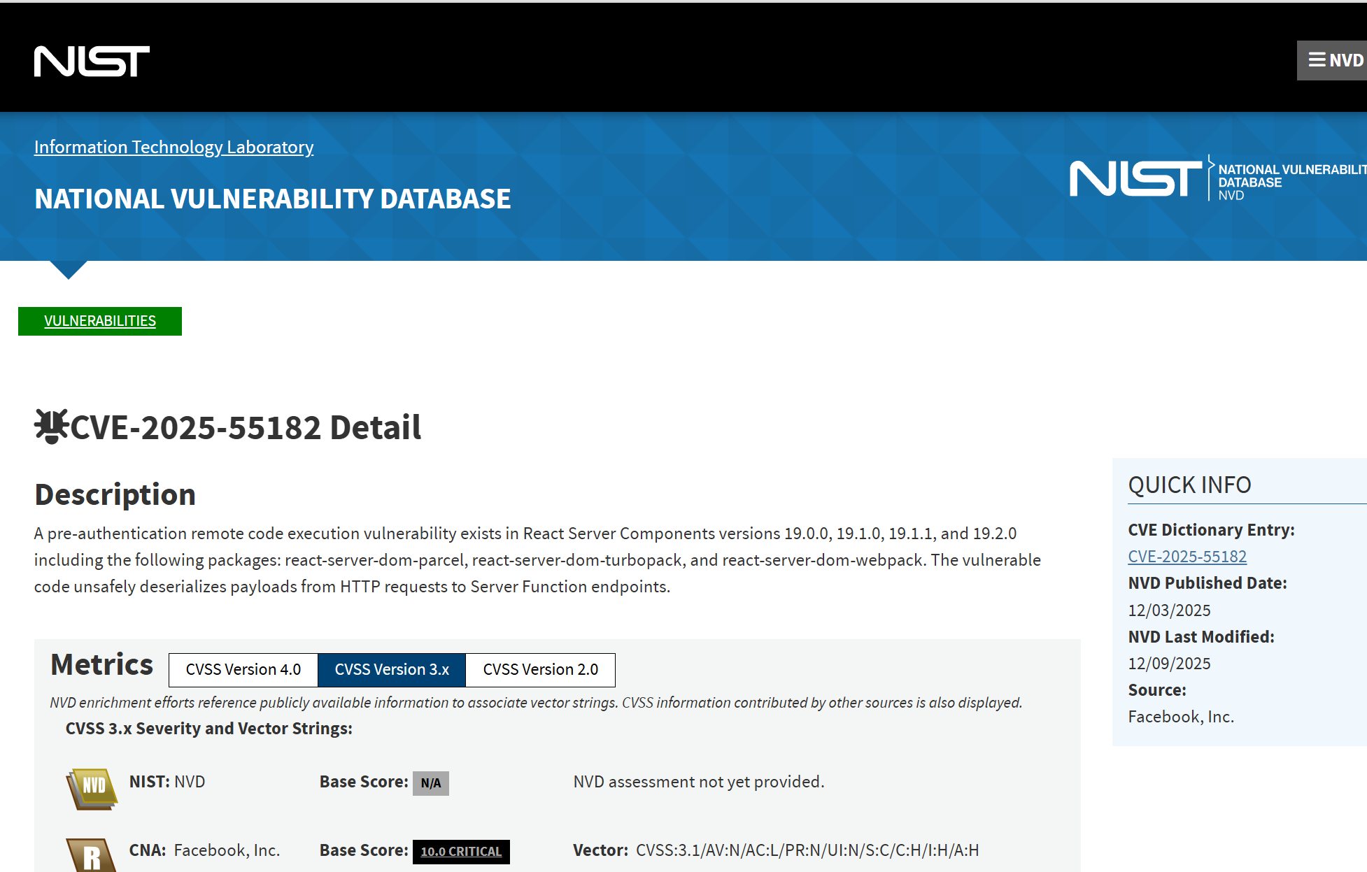Image resolution: width=1367 pixels, height=872 pixels.
Task: Click the QUICK INFO heading
Action: (1189, 485)
